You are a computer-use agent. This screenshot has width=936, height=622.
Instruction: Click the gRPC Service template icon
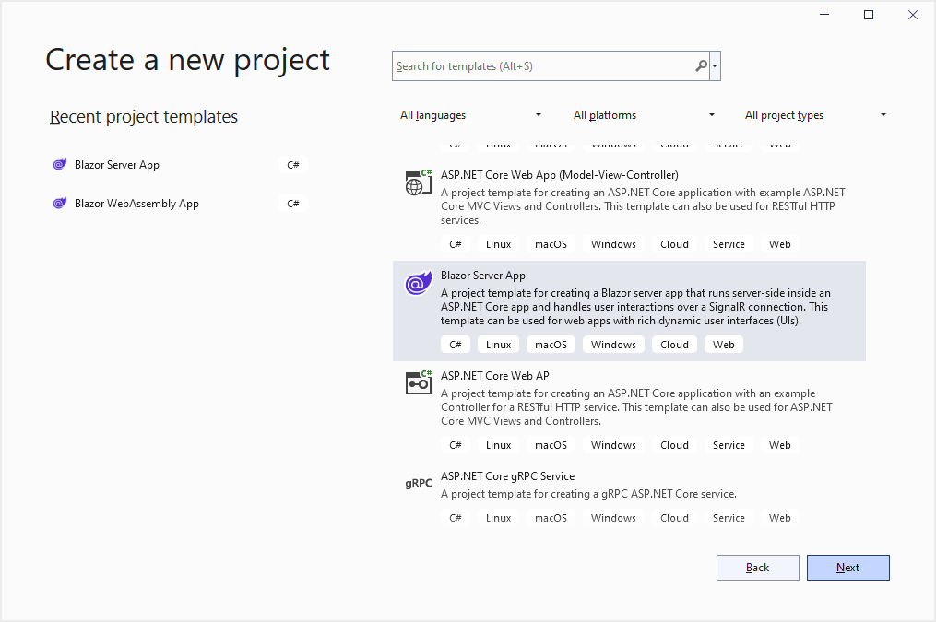pyautogui.click(x=419, y=483)
